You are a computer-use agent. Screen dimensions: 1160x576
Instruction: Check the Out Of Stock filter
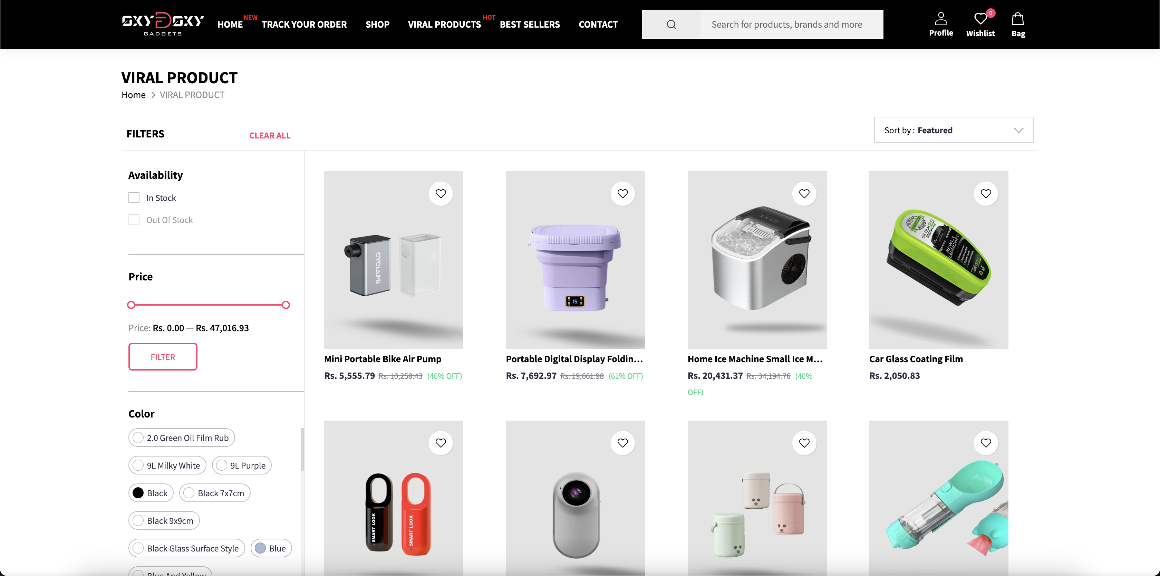(134, 220)
